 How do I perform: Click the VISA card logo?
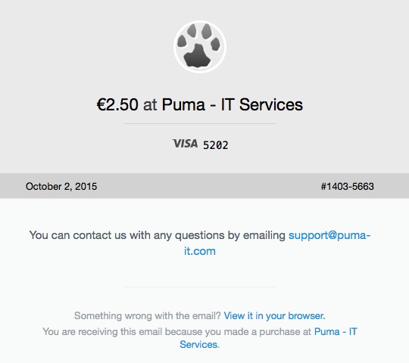[185, 144]
